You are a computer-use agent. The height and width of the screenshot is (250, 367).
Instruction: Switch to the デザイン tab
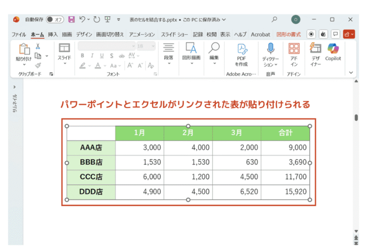click(84, 35)
